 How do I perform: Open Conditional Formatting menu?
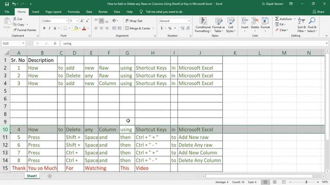pos(203,25)
